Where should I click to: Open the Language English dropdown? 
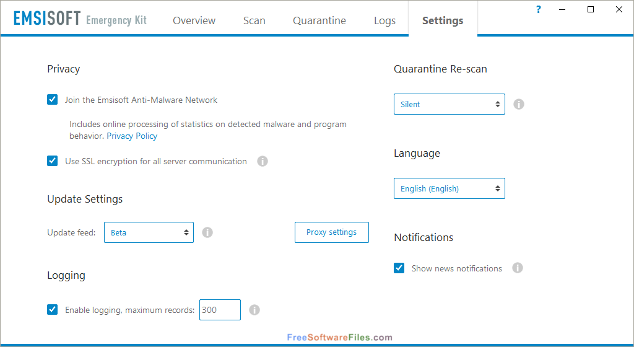[449, 188]
